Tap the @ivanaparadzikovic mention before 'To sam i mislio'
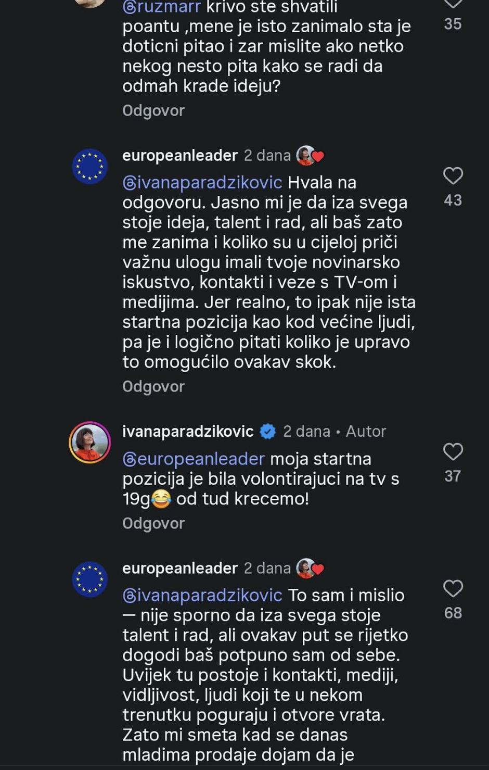 coord(202,595)
